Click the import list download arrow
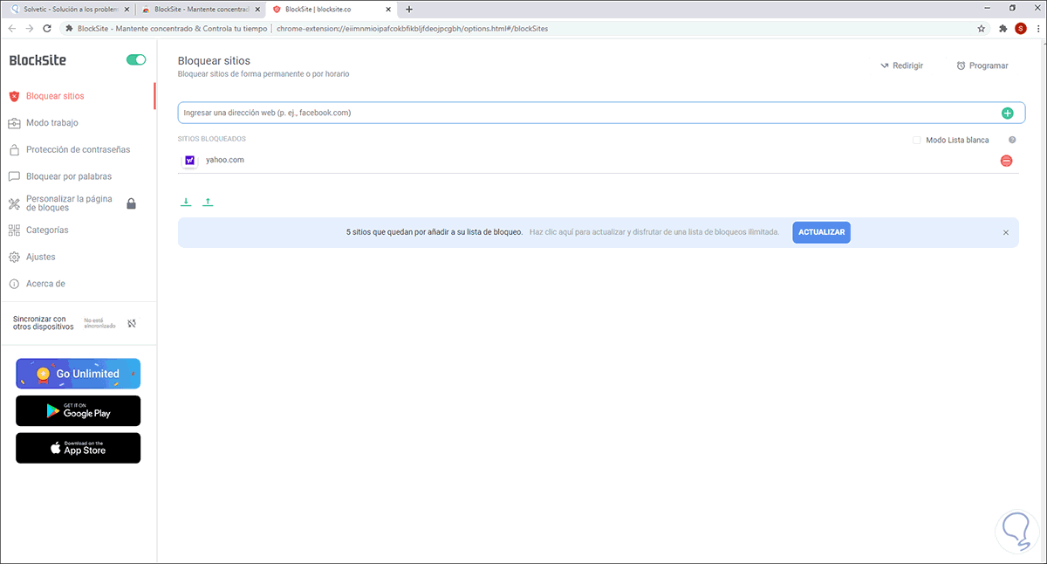 (186, 202)
